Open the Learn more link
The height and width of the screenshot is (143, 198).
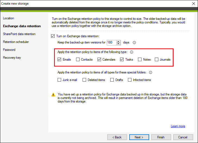pos(178,126)
